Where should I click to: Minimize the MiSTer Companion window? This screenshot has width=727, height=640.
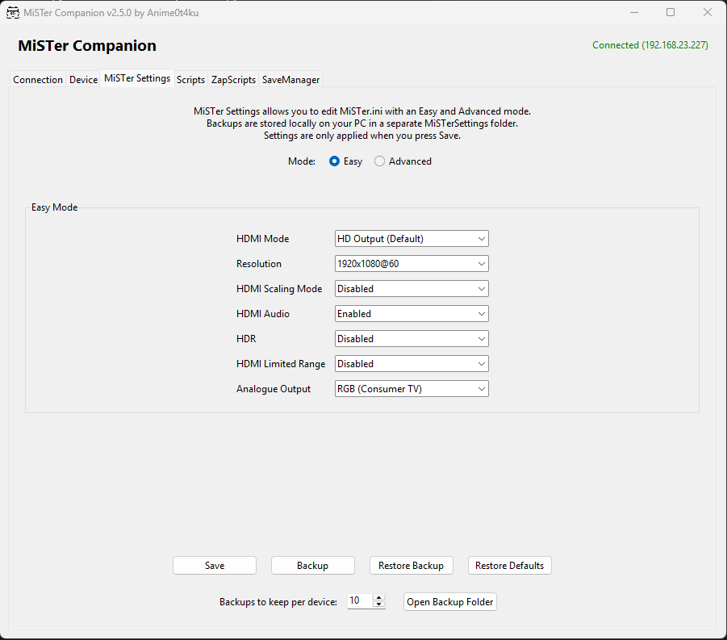pyautogui.click(x=634, y=13)
